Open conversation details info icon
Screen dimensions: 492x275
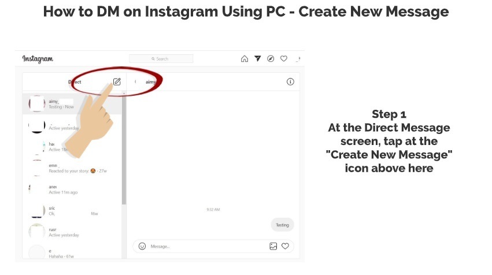click(x=290, y=82)
